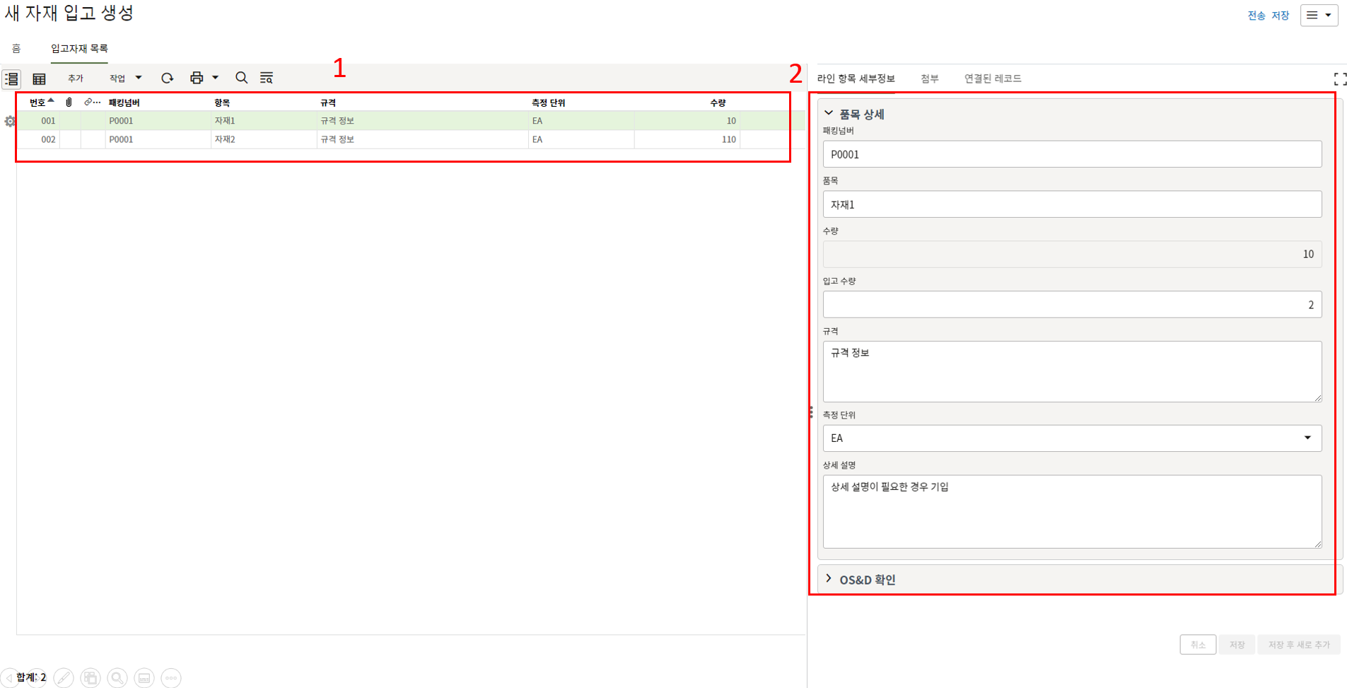
Task: Open the 측정 단위 EA combo box
Action: click(x=1071, y=438)
